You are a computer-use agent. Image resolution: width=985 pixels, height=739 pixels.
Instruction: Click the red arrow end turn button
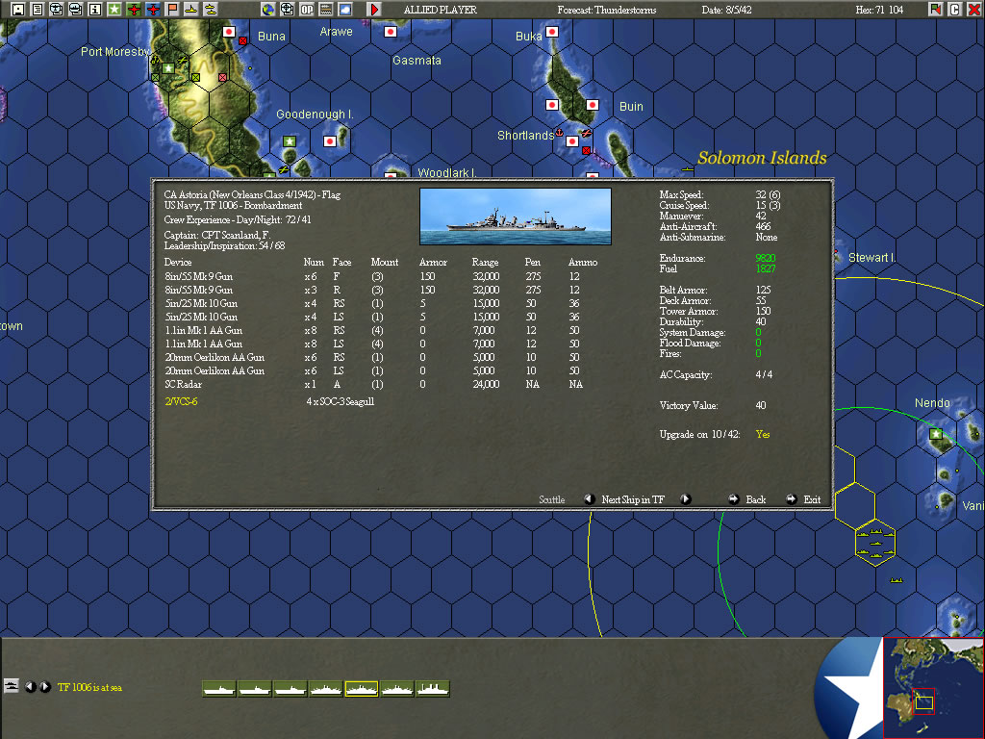pyautogui.click(x=374, y=10)
